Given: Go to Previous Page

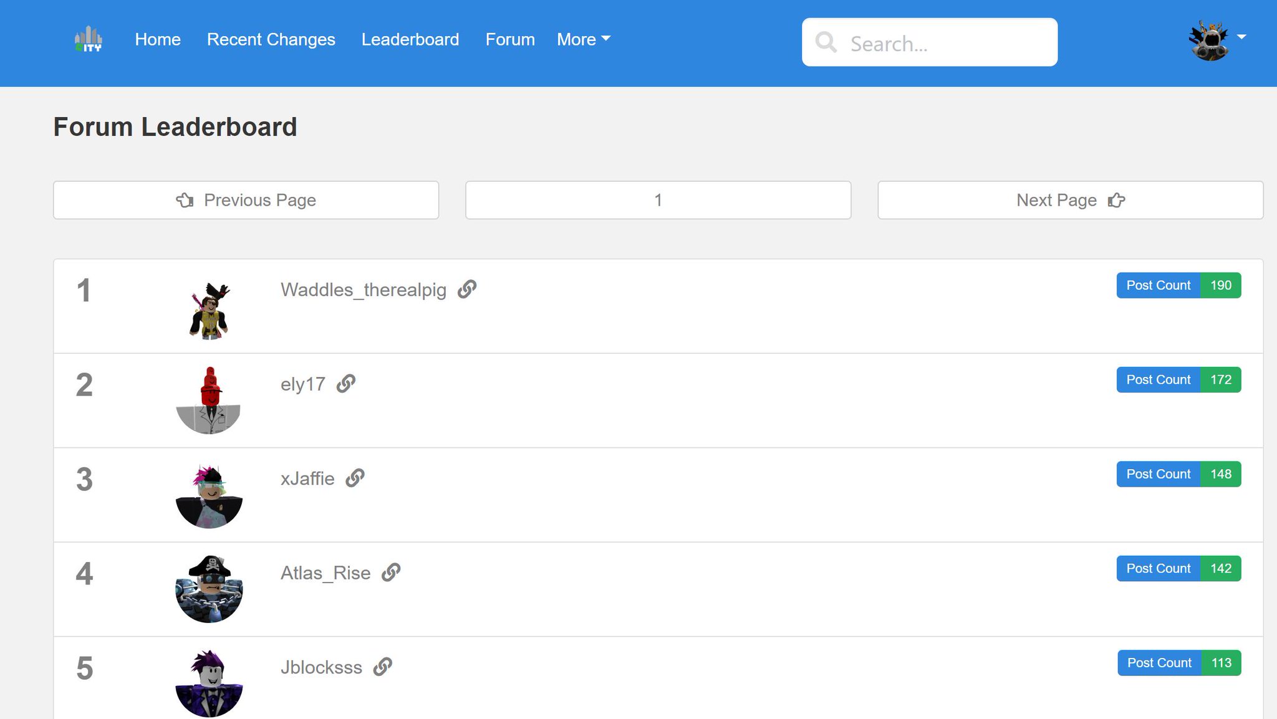Looking at the screenshot, I should [x=246, y=200].
